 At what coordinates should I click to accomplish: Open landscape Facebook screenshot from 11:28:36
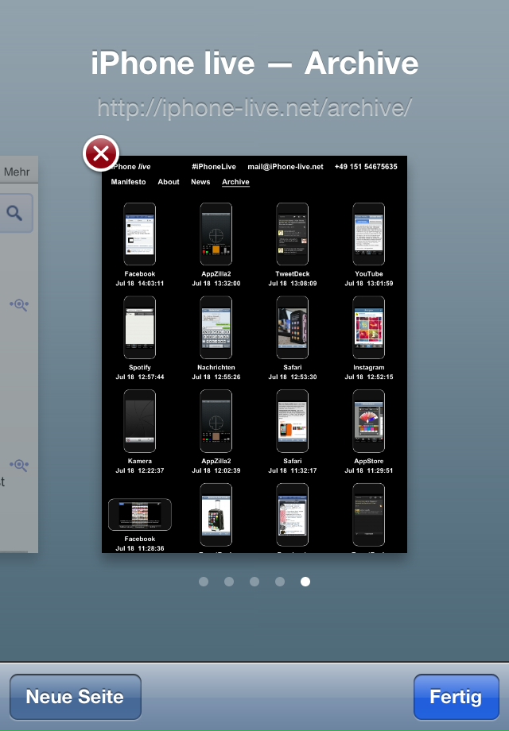(139, 515)
